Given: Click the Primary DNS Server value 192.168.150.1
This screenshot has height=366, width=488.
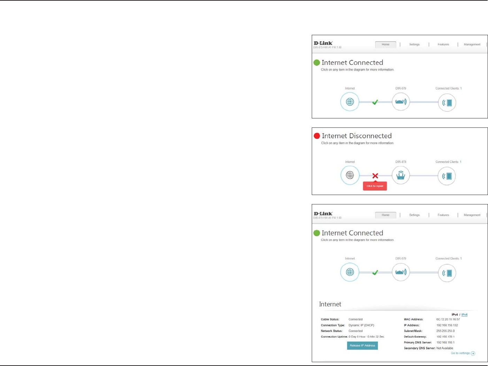Looking at the screenshot, I should click(x=446, y=342).
